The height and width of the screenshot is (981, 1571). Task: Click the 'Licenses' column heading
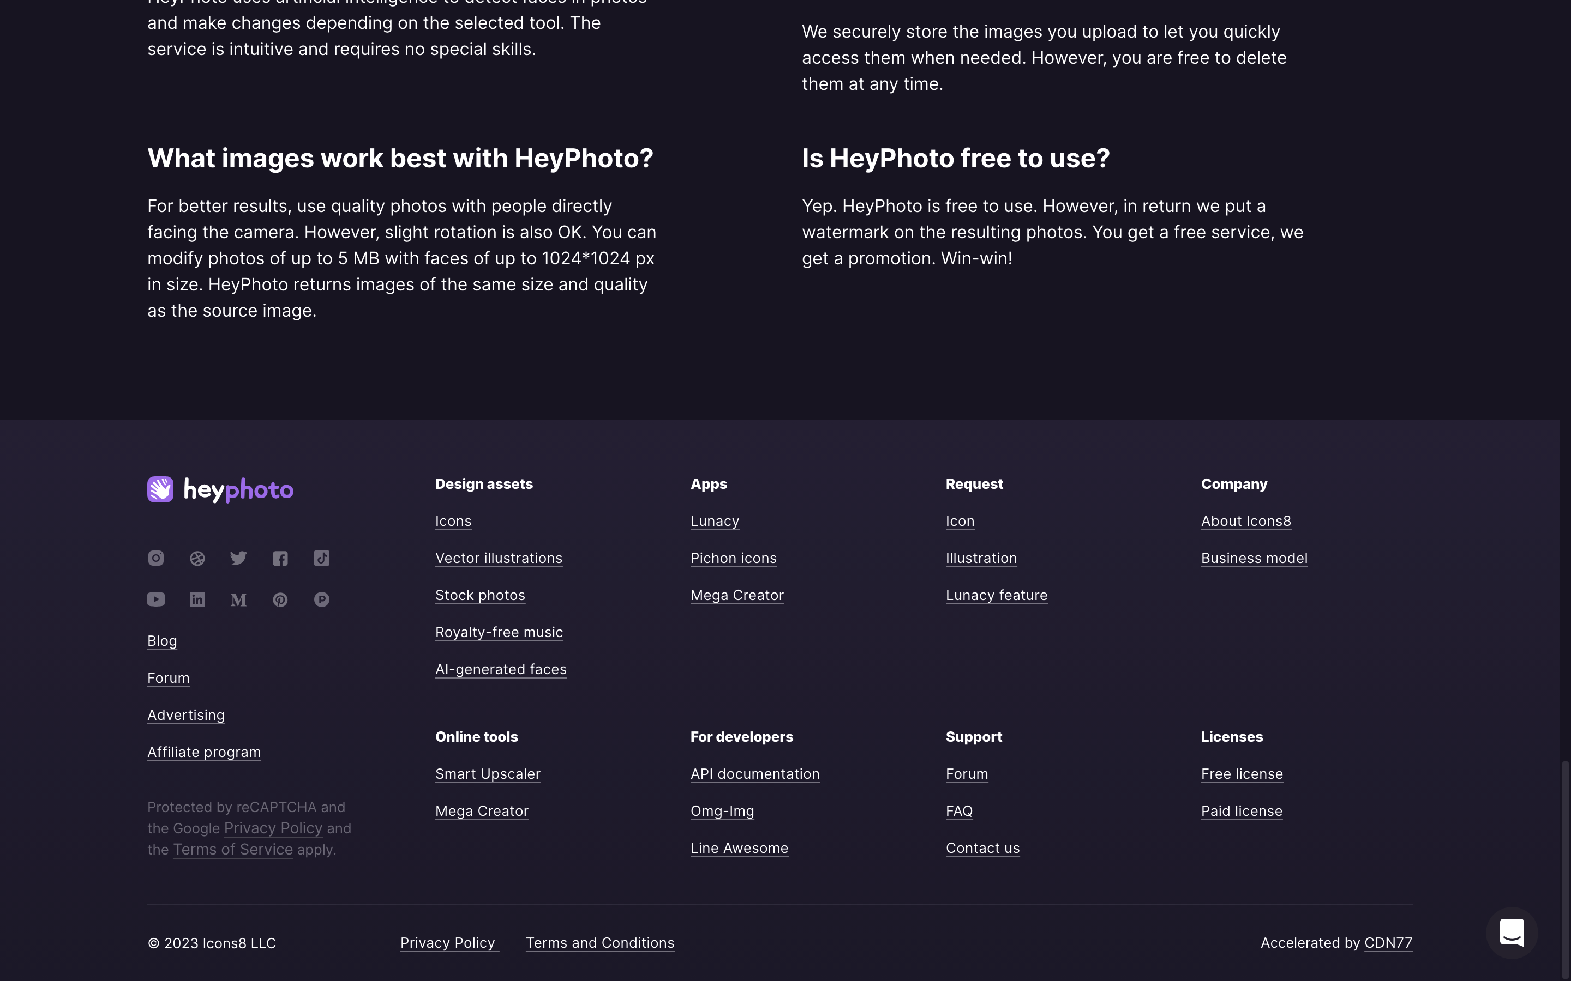coord(1232,737)
